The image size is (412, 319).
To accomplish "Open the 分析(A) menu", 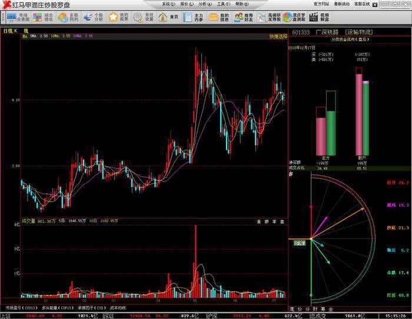I will click(205, 4).
